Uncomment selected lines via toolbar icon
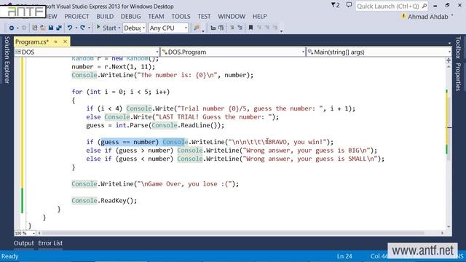 click(240, 28)
